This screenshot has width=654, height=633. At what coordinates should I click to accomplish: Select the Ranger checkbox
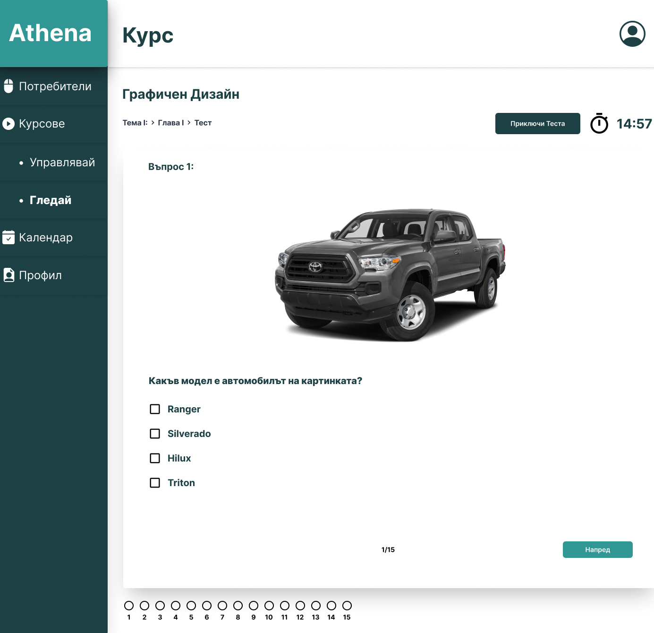[x=155, y=409]
